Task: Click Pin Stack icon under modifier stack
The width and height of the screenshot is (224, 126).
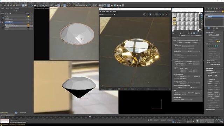Action: tap(206, 28)
